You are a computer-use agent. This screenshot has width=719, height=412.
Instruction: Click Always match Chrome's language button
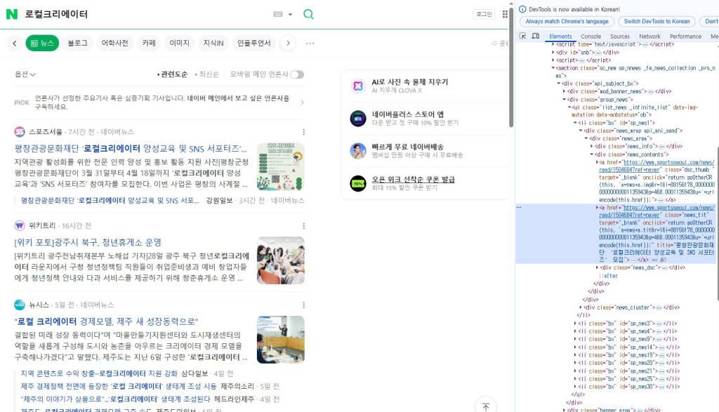pos(567,22)
